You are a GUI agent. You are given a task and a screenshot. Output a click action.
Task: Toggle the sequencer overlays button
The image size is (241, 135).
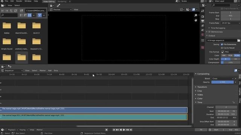click(236, 70)
